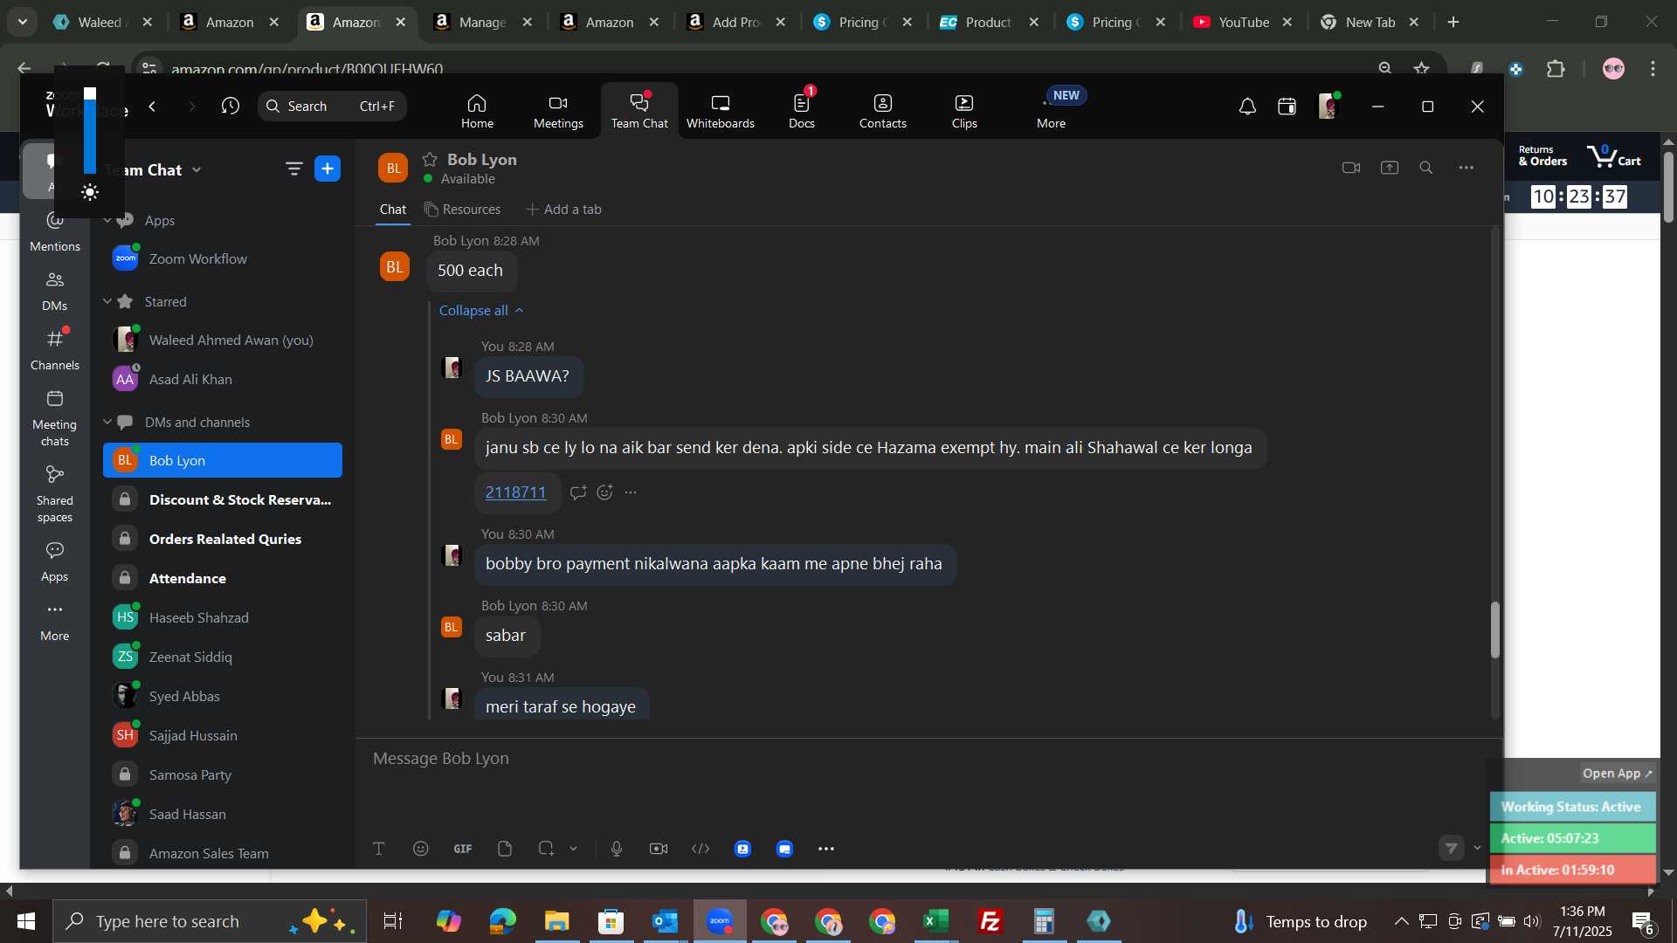Open chat header more options ellipsis
The image size is (1677, 943).
click(x=1467, y=168)
